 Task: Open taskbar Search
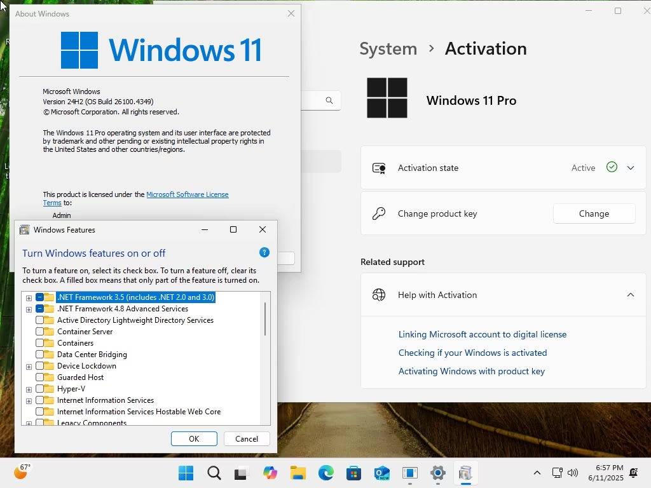pyautogui.click(x=214, y=473)
